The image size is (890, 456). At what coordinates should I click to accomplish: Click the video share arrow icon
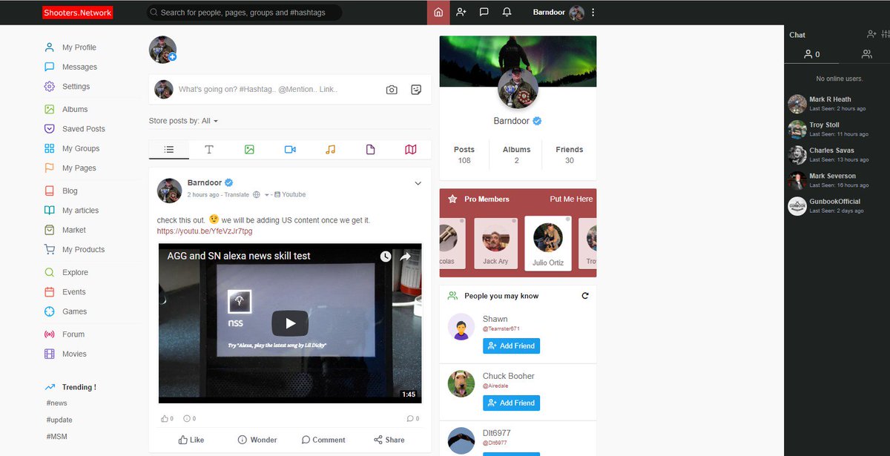(x=406, y=257)
